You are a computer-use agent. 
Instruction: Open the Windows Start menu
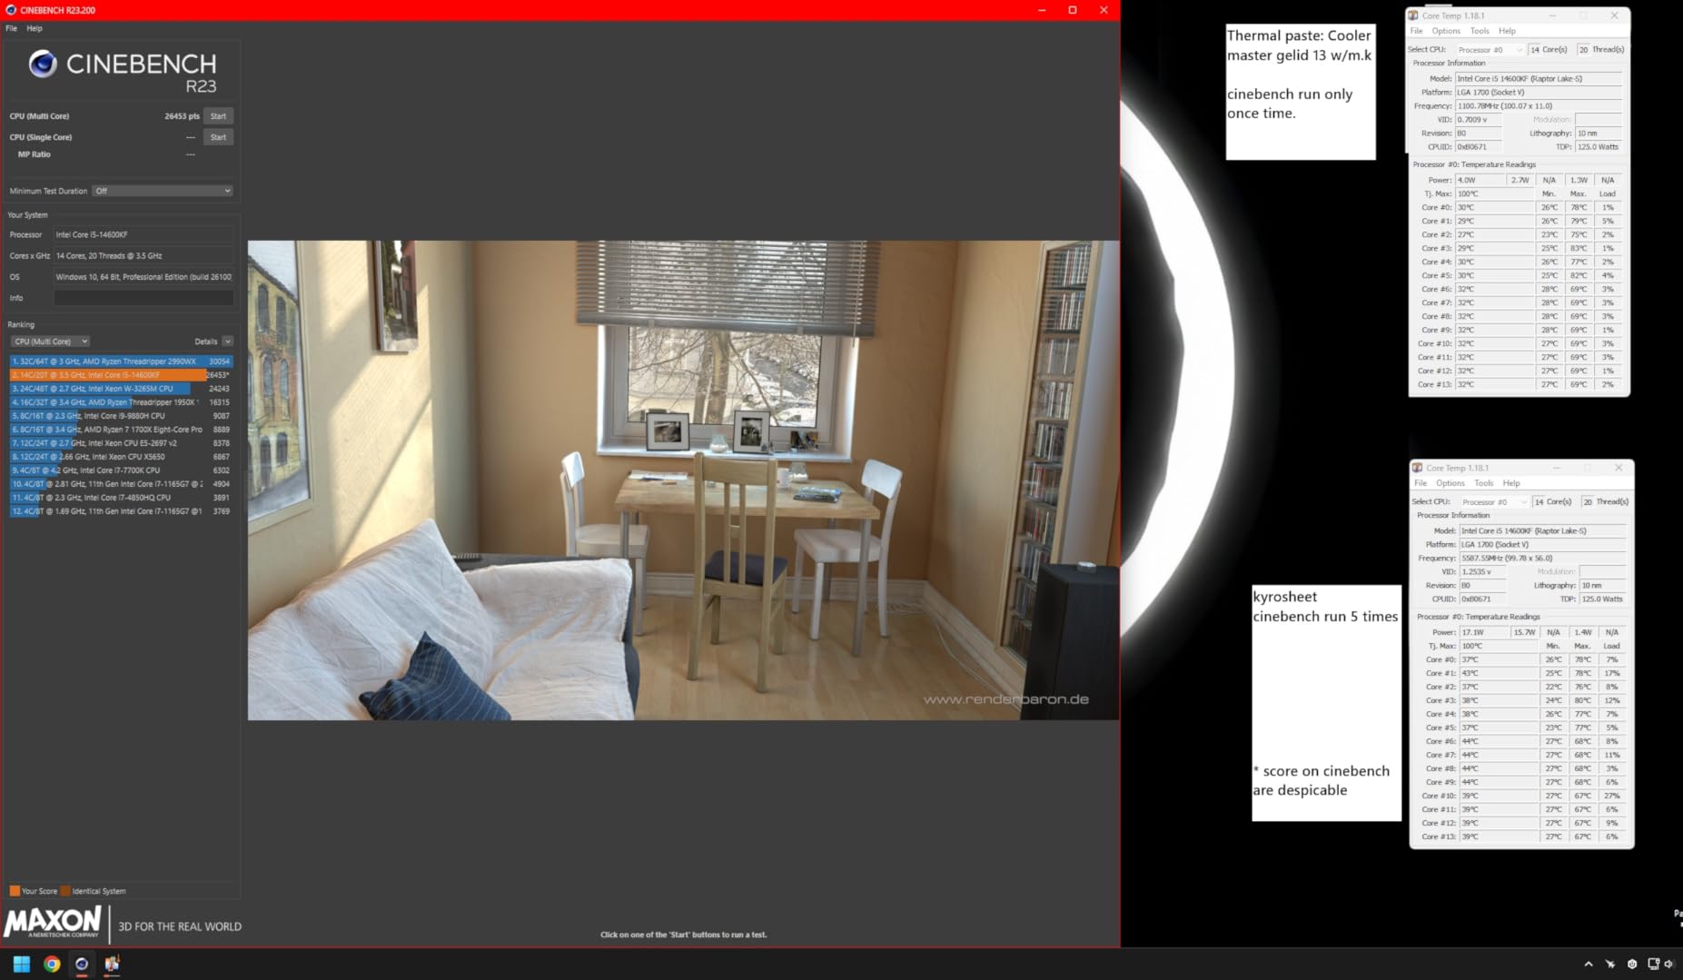(22, 964)
